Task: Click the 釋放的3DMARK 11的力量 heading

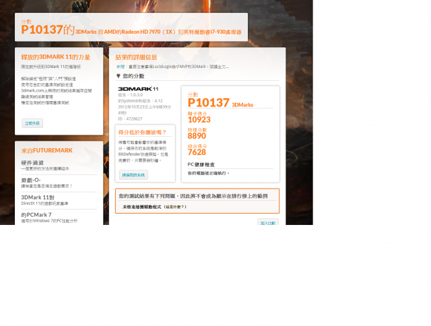Action: (x=55, y=57)
